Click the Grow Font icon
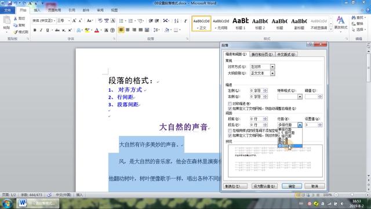371x209 pixels. coord(74,21)
